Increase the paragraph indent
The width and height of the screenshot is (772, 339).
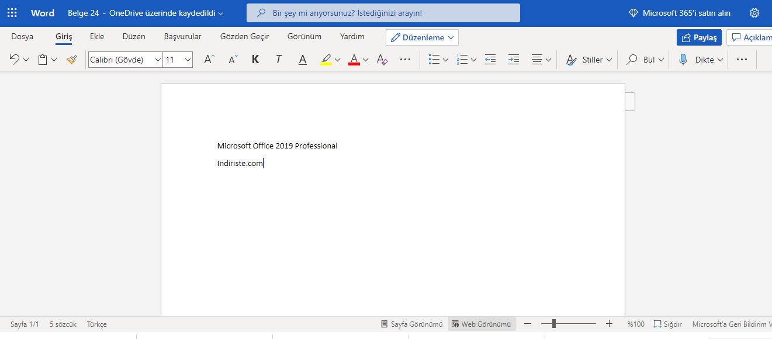coord(514,60)
